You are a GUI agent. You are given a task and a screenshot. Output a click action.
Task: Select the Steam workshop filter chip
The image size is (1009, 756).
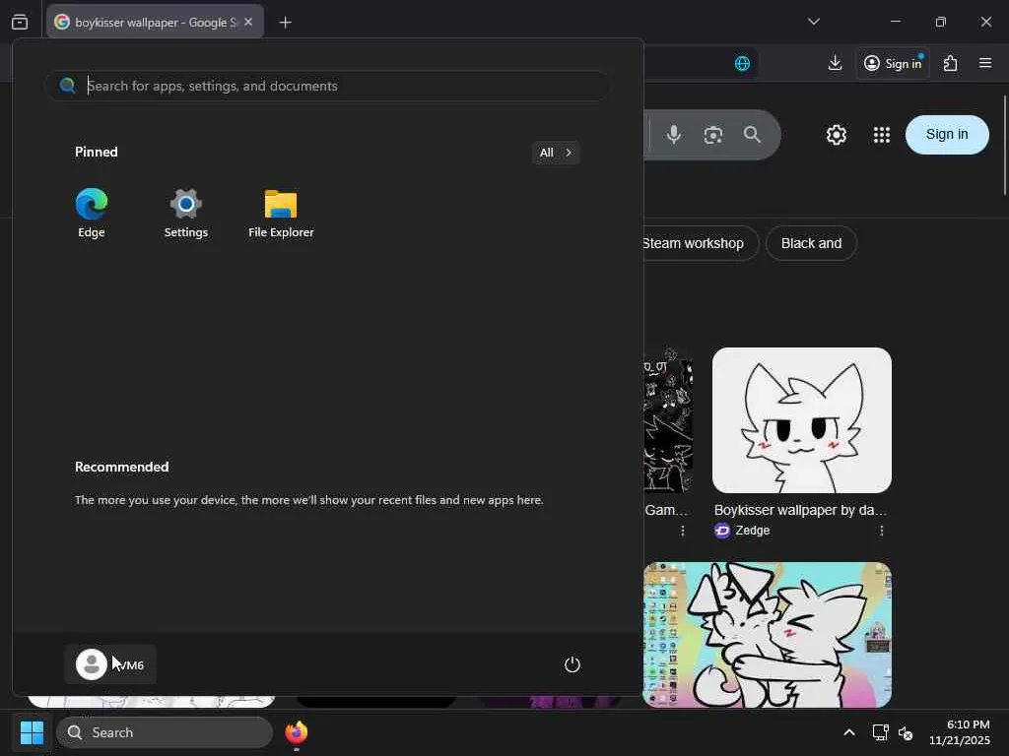coord(702,243)
